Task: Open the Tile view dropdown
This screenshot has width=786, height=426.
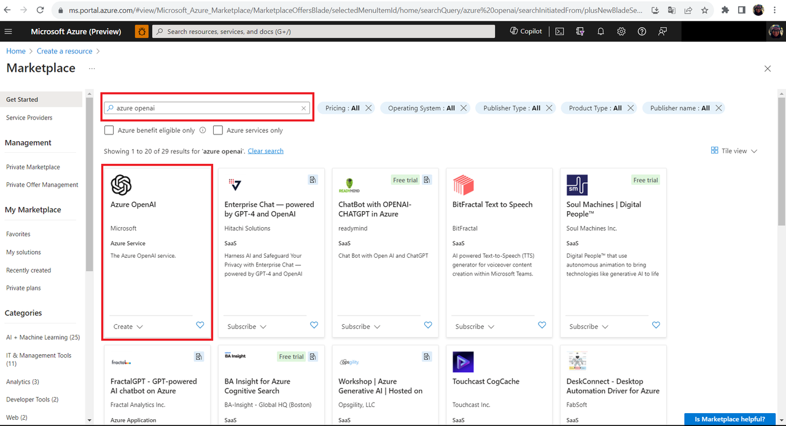Action: (x=734, y=151)
